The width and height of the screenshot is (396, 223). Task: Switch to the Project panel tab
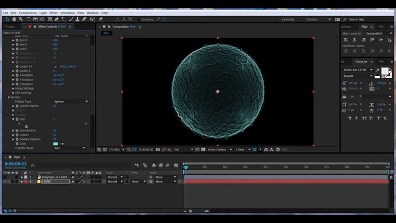10,27
